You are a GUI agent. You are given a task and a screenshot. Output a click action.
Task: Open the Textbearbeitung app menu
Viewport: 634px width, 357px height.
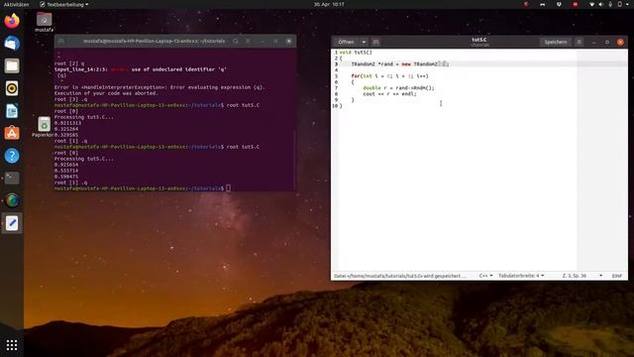click(x=63, y=4)
